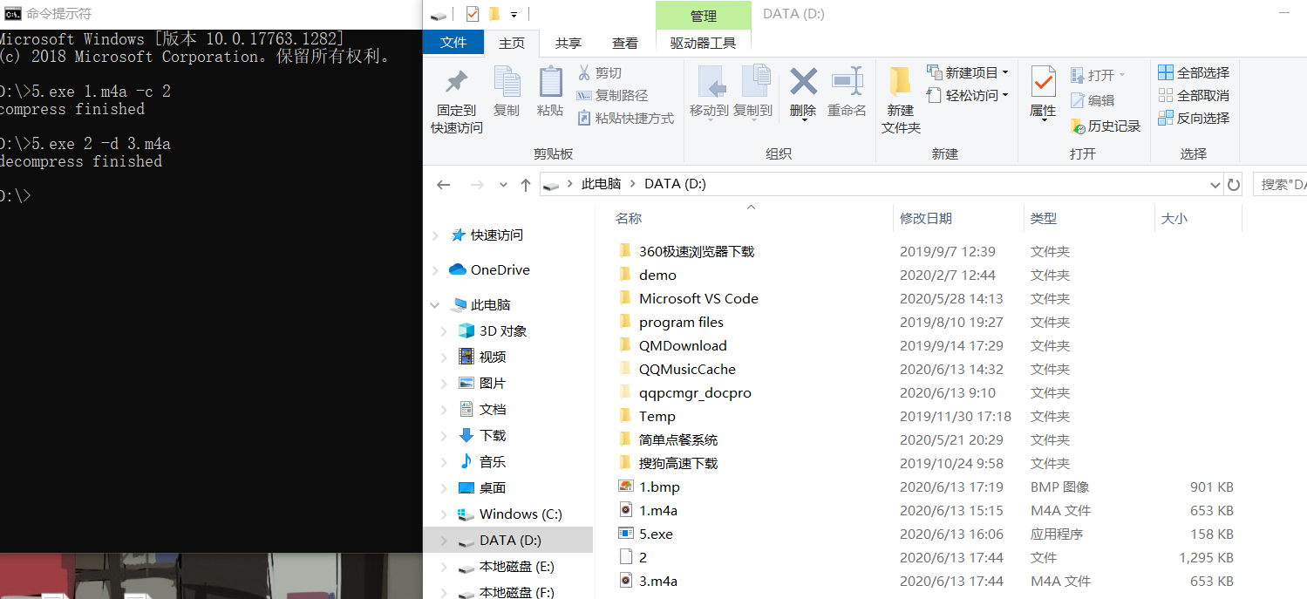This screenshot has width=1307, height=599.
Task: Open 历史记录 history command
Action: (1106, 126)
